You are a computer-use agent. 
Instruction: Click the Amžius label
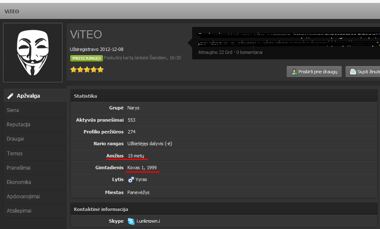[x=115, y=156]
